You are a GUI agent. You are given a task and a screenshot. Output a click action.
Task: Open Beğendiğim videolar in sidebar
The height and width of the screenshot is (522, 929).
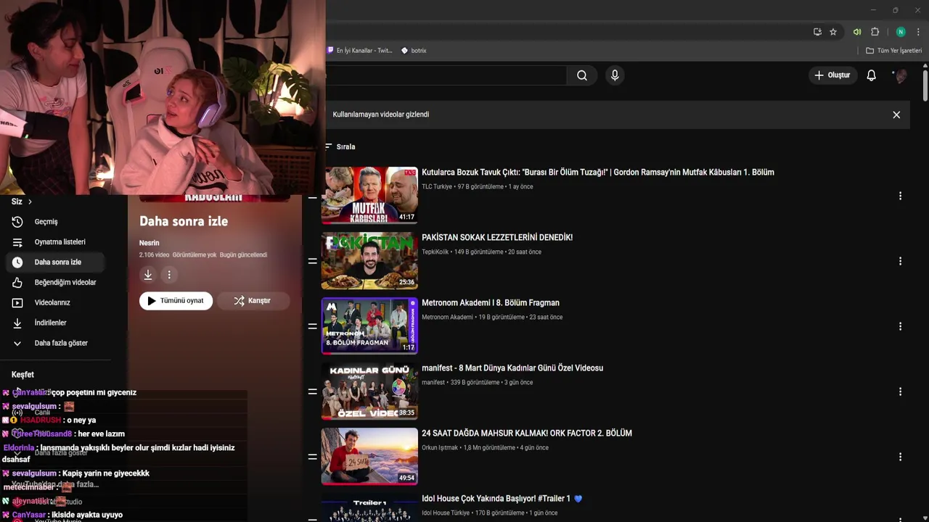[x=55, y=283]
